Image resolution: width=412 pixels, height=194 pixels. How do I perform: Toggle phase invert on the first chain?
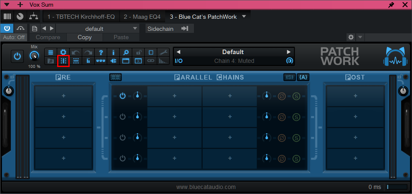pos(281,96)
